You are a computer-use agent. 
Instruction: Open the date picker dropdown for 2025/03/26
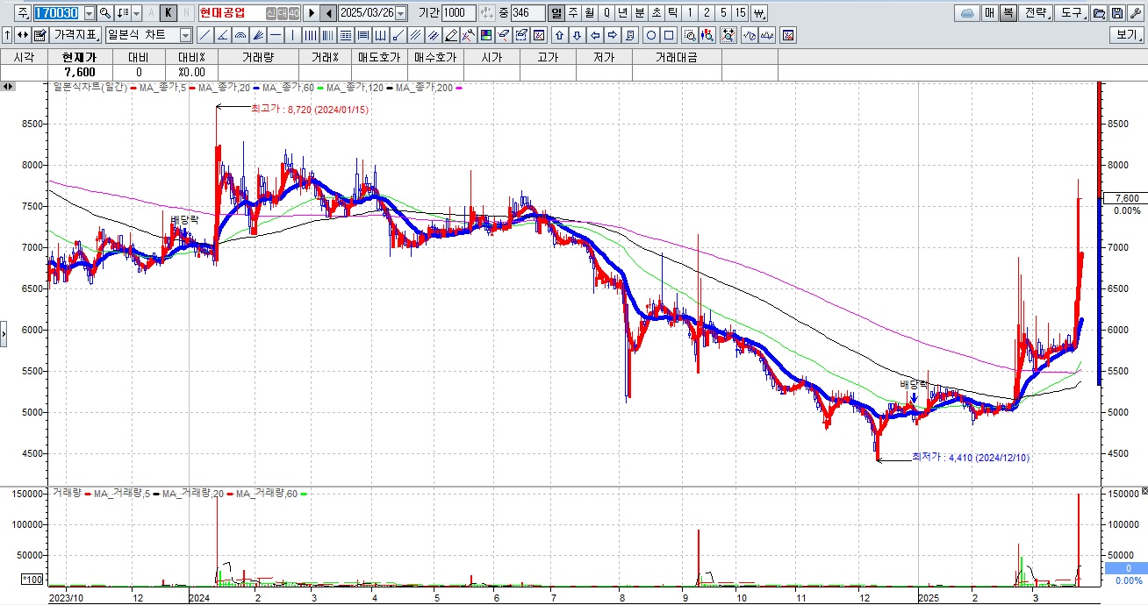pyautogui.click(x=401, y=13)
